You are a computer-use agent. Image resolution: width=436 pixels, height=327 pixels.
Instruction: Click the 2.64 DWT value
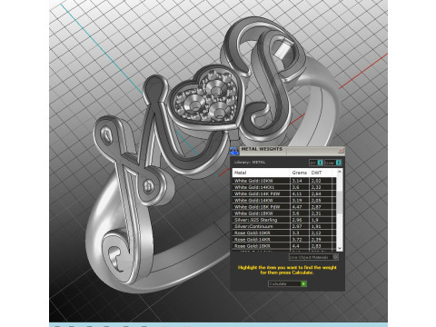tap(316, 193)
